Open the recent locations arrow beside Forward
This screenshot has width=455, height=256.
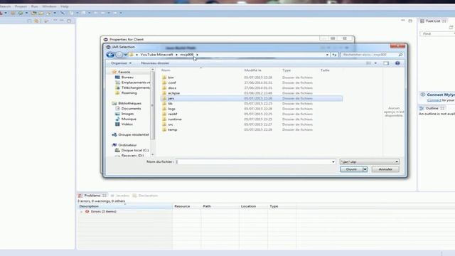(125, 55)
